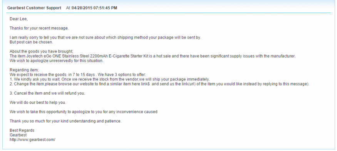The height and width of the screenshot is (151, 337).
Task: Click the 04/28/2015 07:51:45 PM timestamp
Action: click(94, 8)
